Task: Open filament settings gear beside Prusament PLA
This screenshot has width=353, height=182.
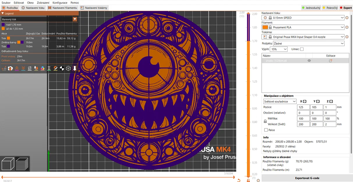Action: pyautogui.click(x=347, y=27)
